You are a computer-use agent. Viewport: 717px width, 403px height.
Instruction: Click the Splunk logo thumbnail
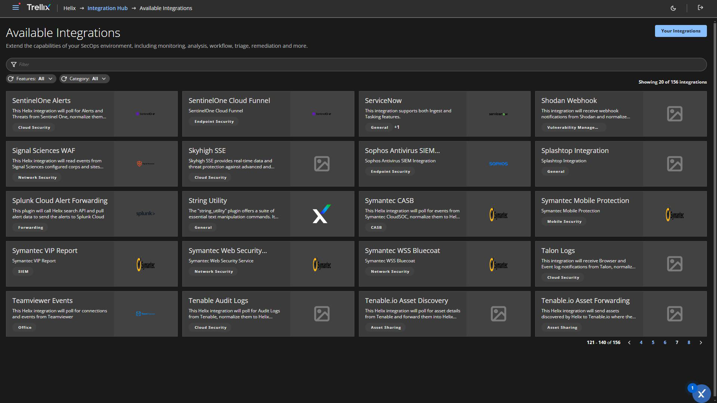(x=145, y=214)
